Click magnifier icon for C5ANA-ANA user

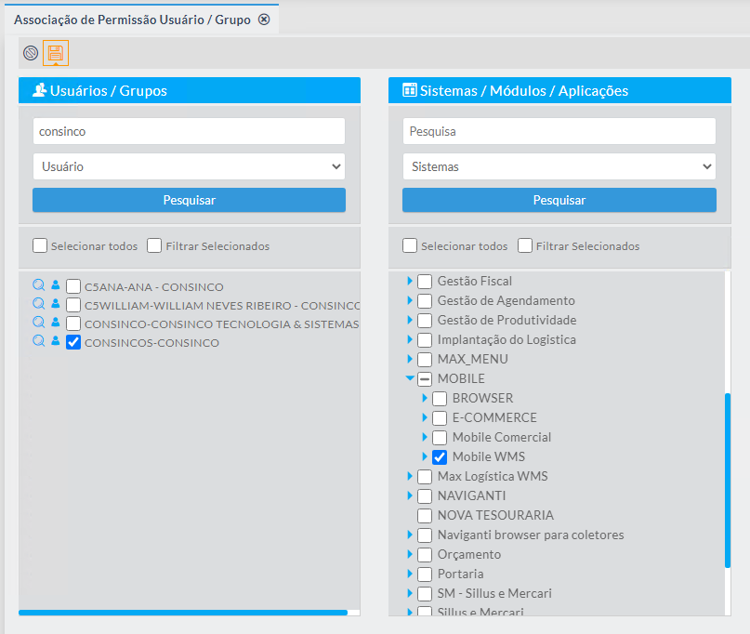pyautogui.click(x=39, y=285)
